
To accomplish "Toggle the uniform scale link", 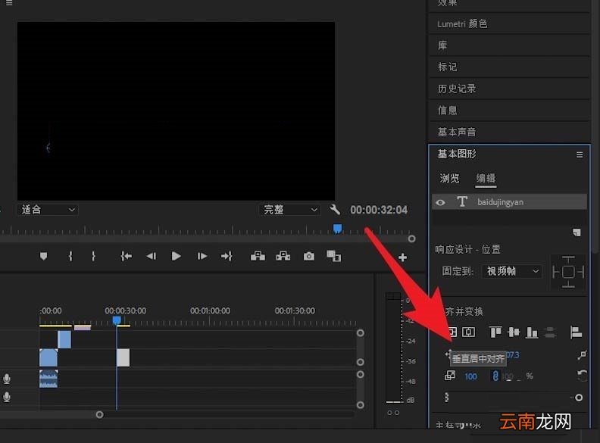I will point(495,376).
